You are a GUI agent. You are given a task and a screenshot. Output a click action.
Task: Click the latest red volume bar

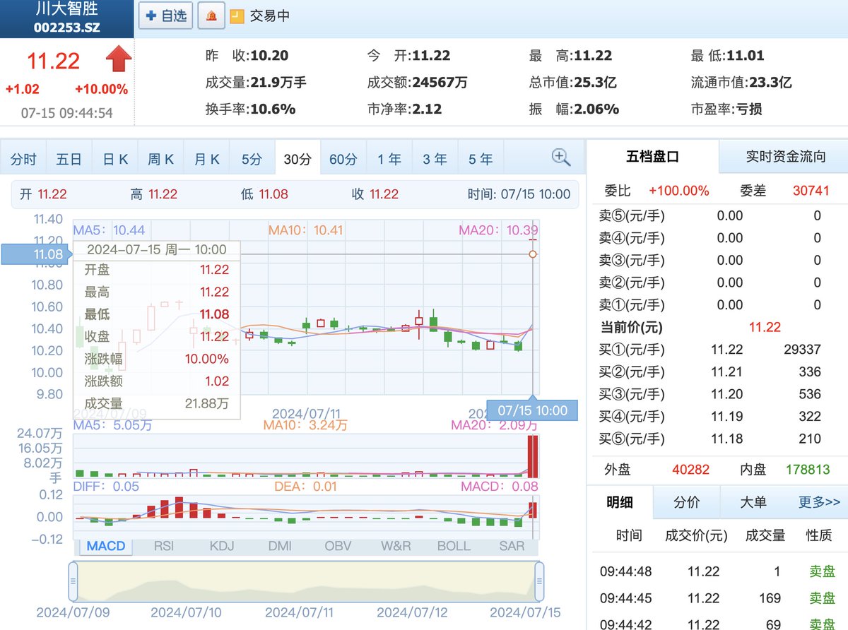533,456
